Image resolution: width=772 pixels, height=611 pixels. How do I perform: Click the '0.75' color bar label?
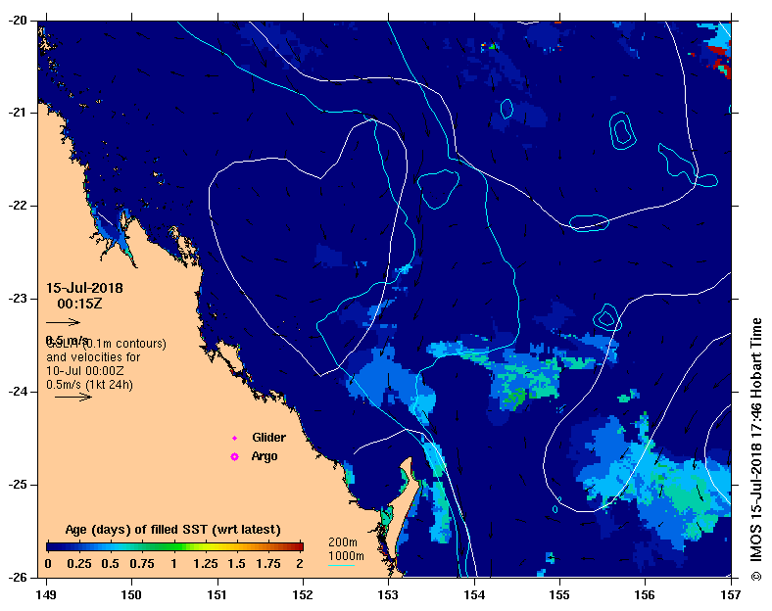tap(142, 564)
